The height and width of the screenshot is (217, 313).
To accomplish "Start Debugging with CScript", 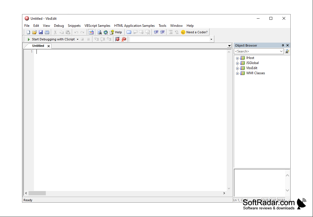I will pos(51,39).
